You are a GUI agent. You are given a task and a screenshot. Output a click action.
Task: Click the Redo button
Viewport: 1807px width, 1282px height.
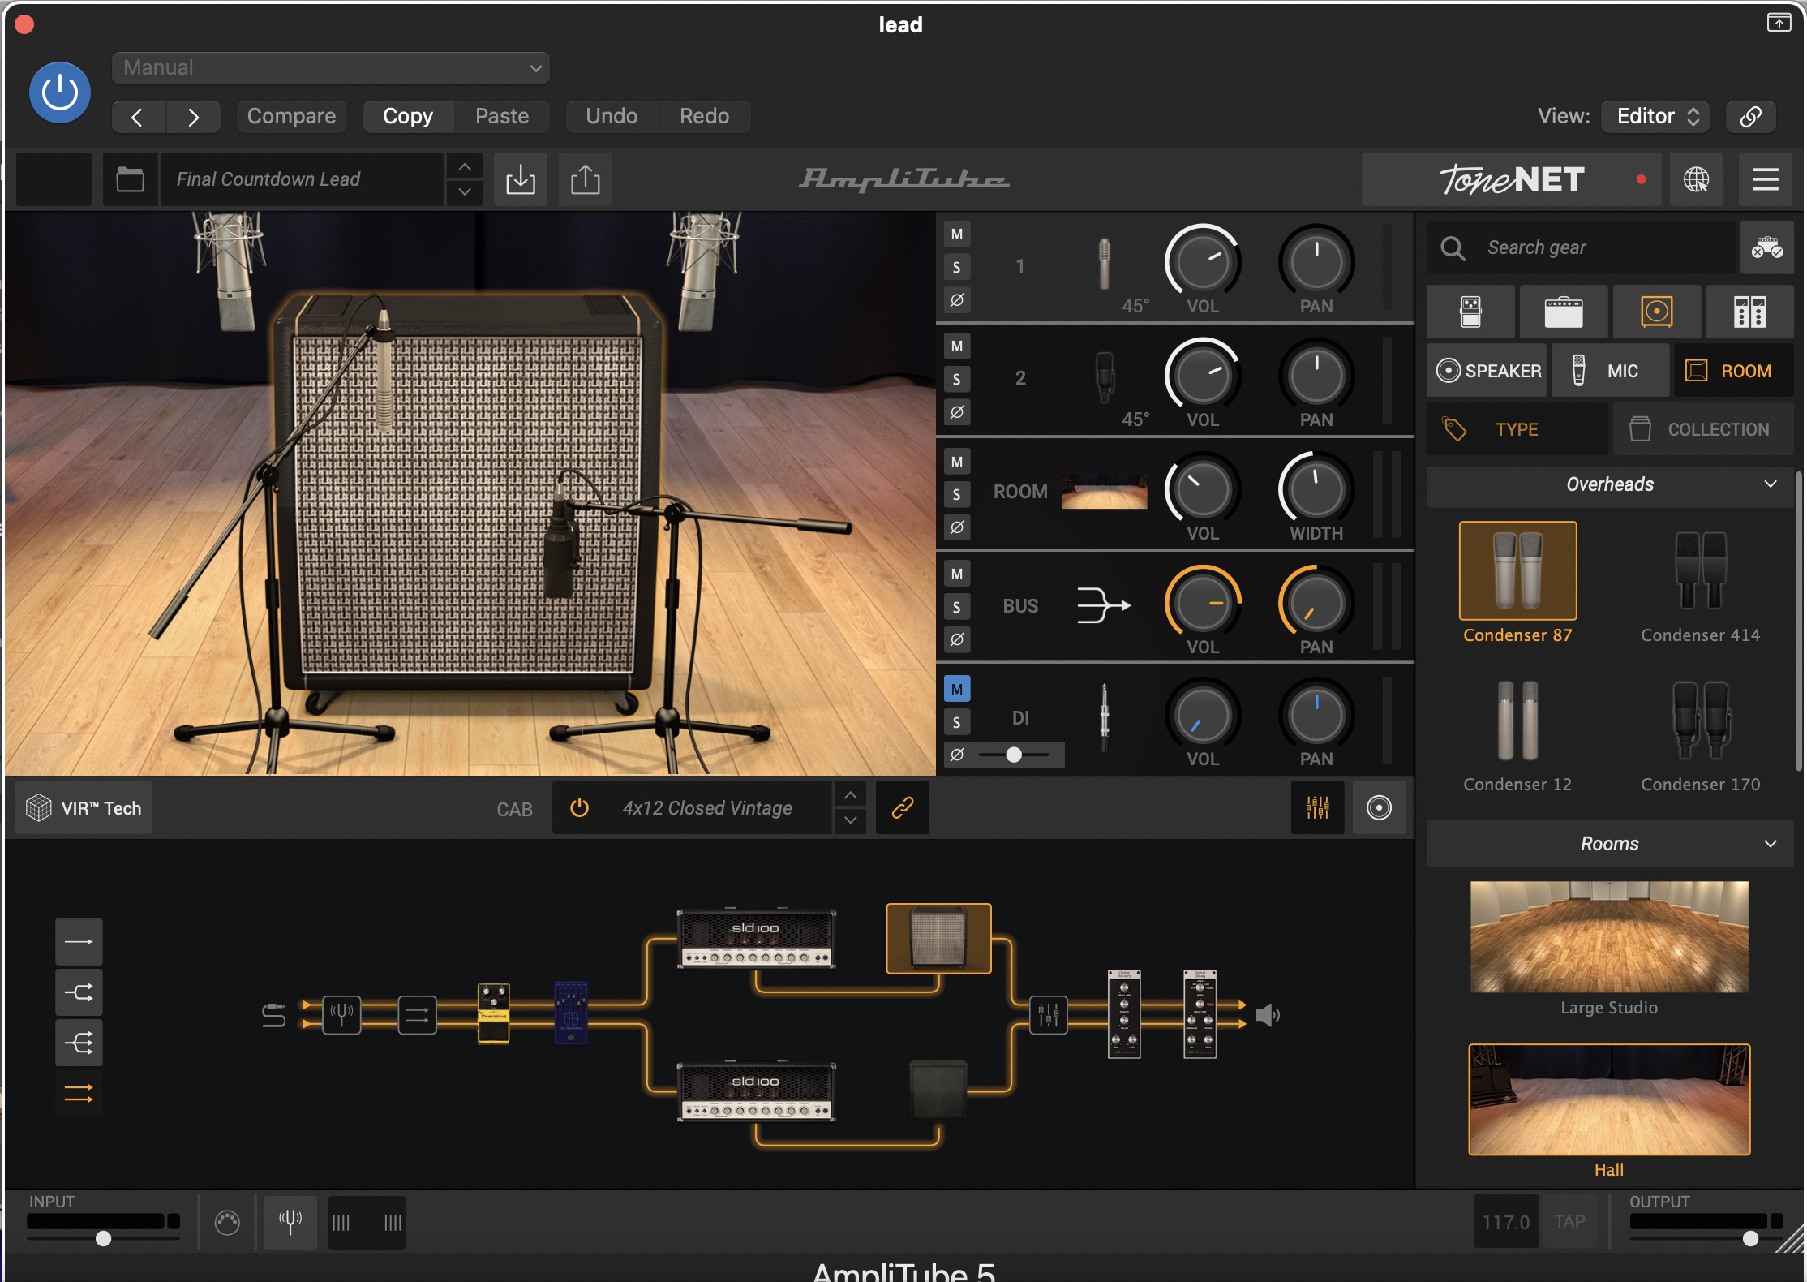[x=704, y=116]
